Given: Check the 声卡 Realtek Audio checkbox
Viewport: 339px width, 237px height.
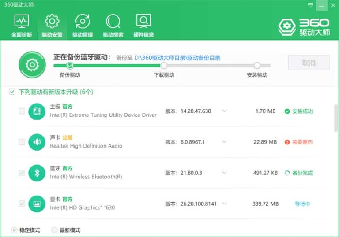Looking at the screenshot, I should (22, 142).
